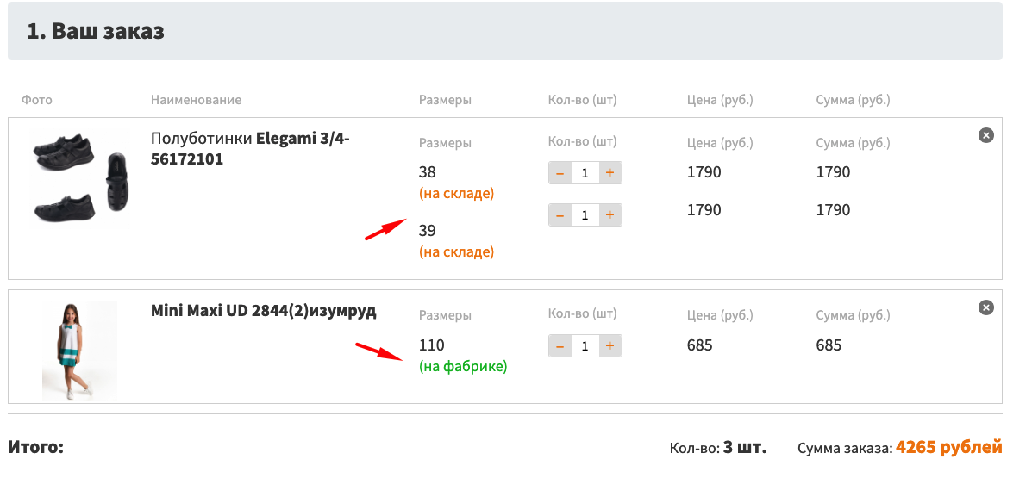The height and width of the screenshot is (478, 1032).
Task: Click the quantity field for size 38
Action: tap(585, 173)
